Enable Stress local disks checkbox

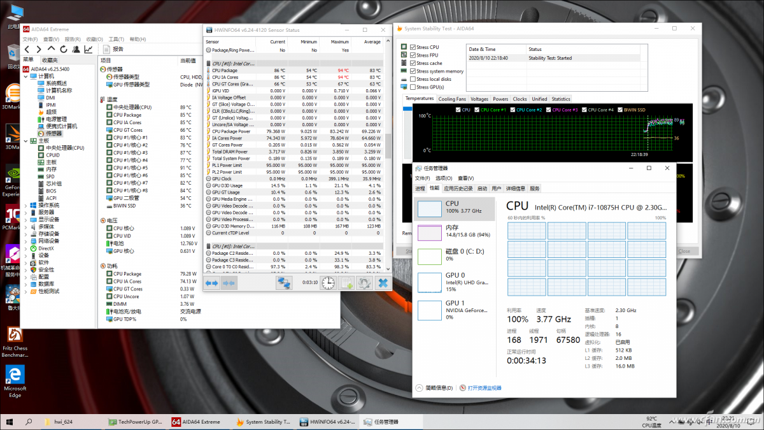(413, 79)
